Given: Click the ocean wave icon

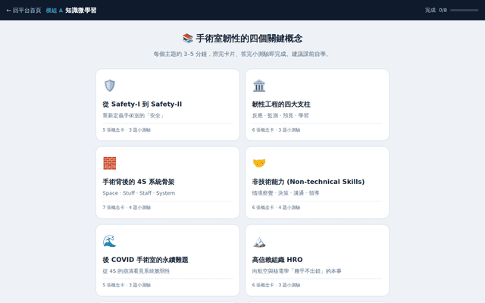Looking at the screenshot, I should click(109, 241).
